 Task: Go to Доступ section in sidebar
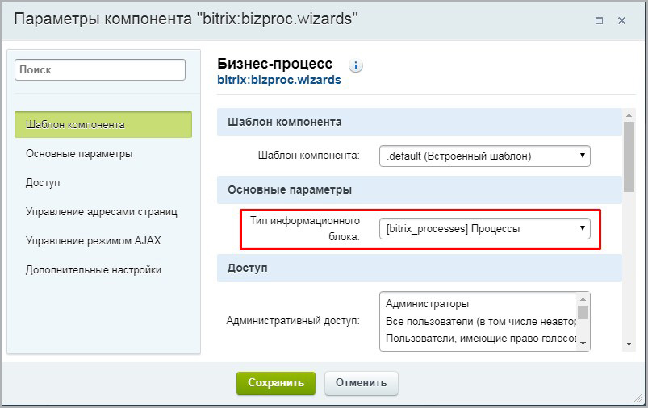pos(43,182)
